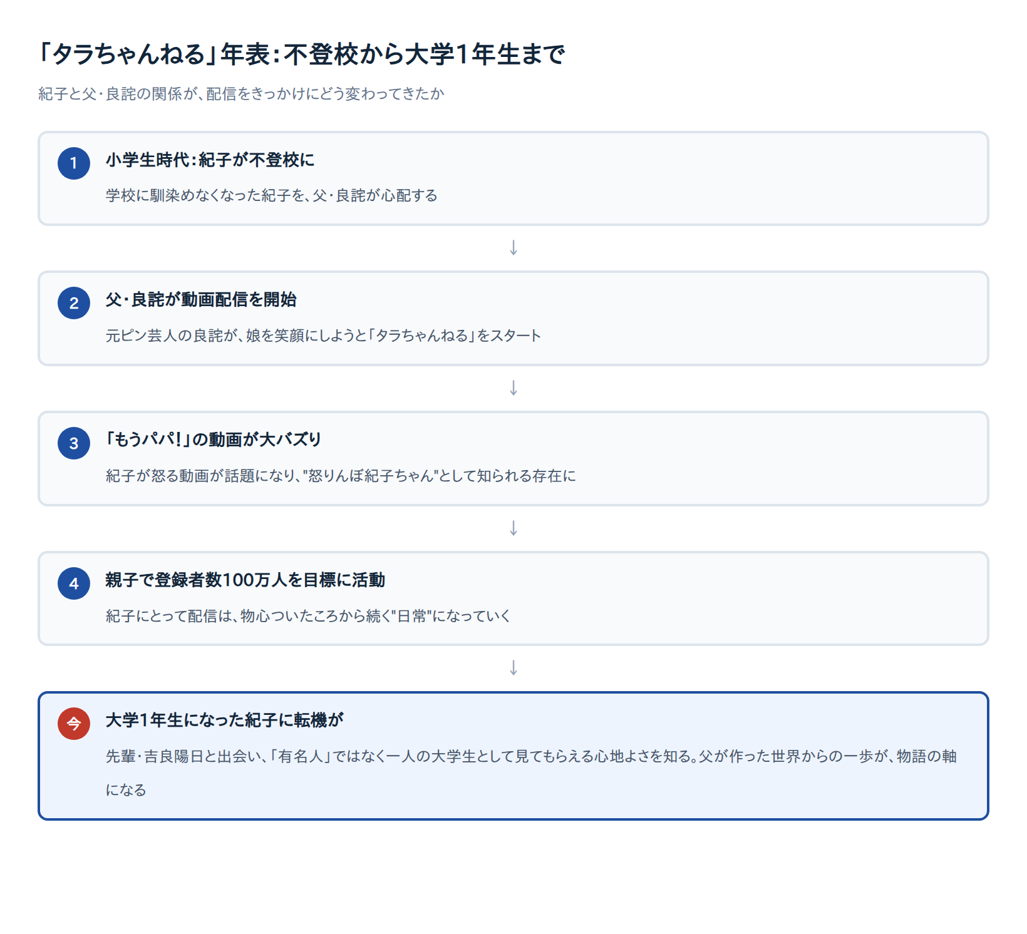Select the page title 「タラちゃんねる」年表
Viewport: 1027px width, 934px height.
[x=302, y=54]
